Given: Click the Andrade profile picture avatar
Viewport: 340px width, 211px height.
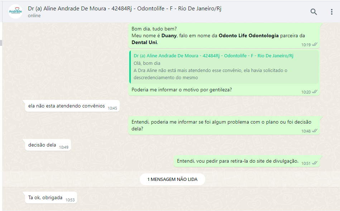Looking at the screenshot, I should (15, 12).
